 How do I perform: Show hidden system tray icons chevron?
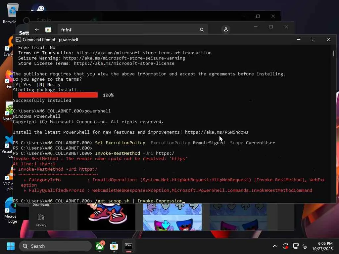tap(274, 246)
